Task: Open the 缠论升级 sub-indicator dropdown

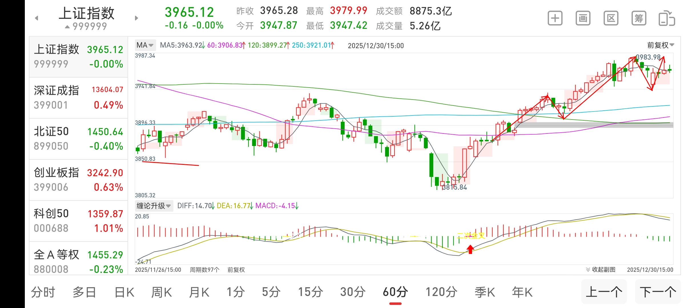Action: pos(154,206)
